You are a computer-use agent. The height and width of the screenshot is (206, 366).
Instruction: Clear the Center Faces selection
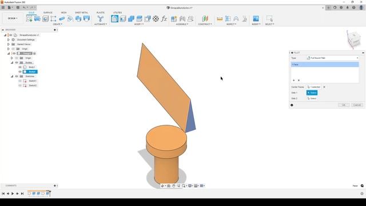324,87
